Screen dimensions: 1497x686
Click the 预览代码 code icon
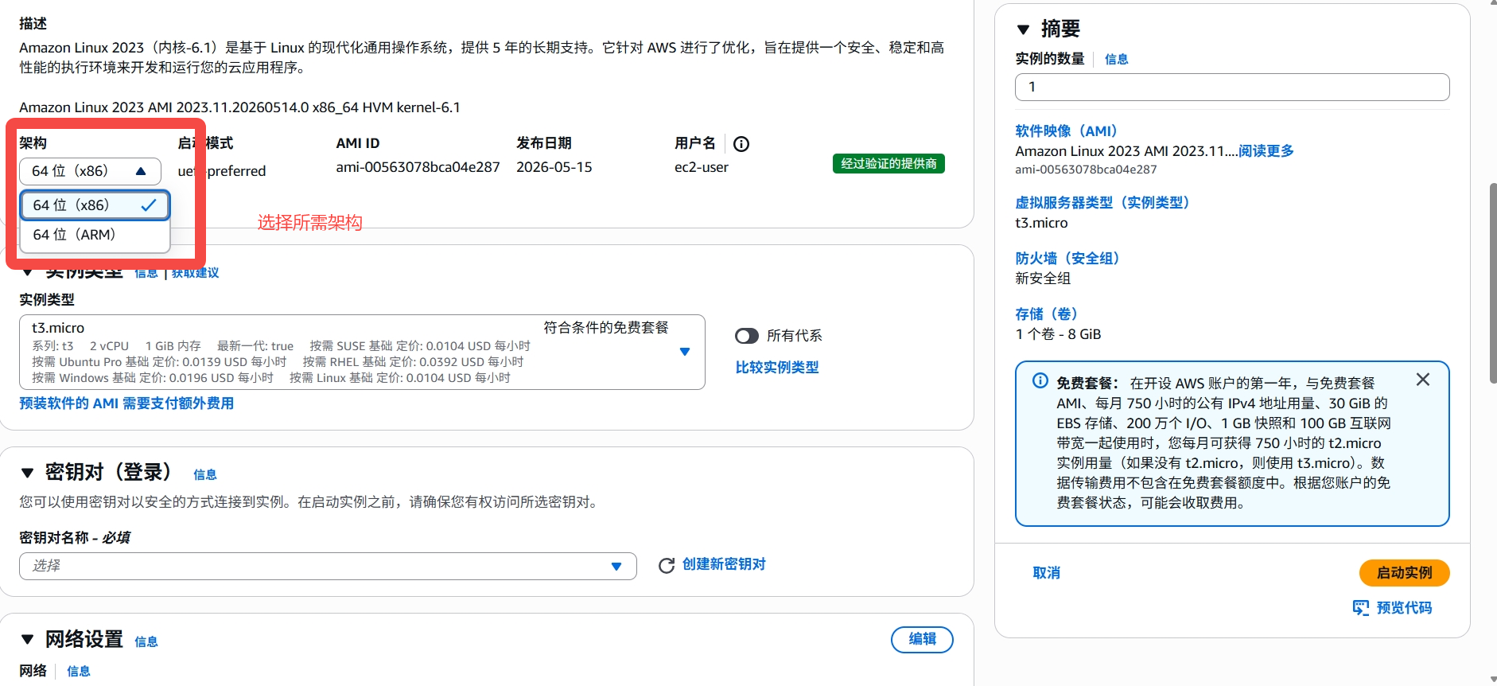(1361, 608)
